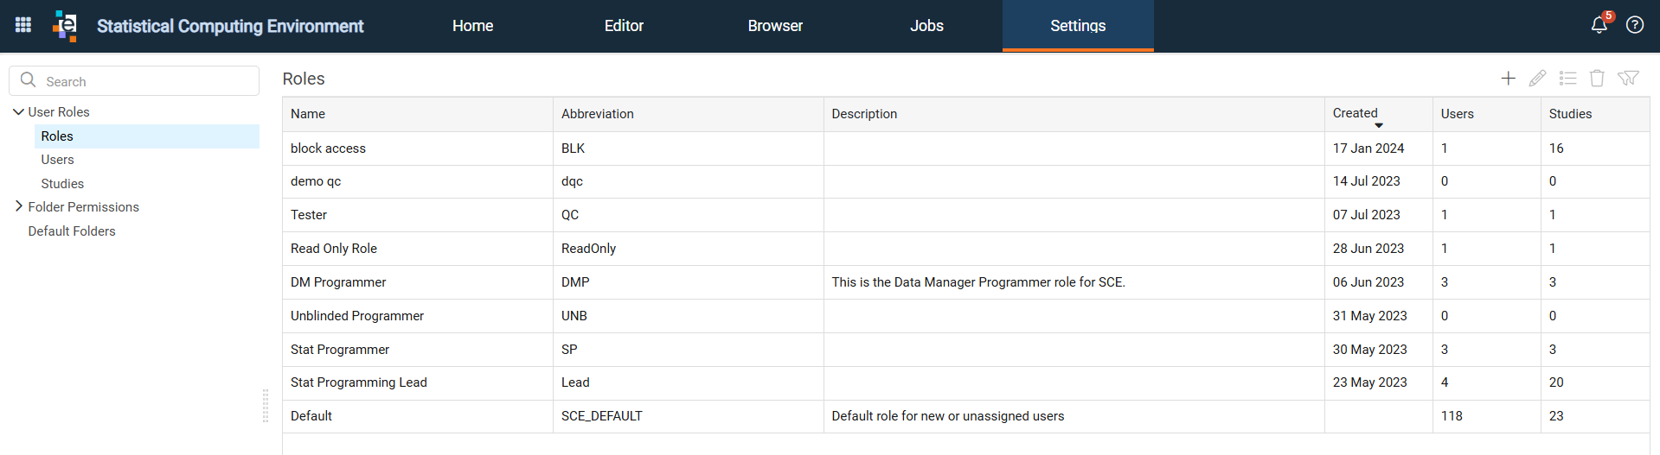The height and width of the screenshot is (455, 1660).
Task: Click the sidebar splitter grip handle
Action: pyautogui.click(x=266, y=406)
